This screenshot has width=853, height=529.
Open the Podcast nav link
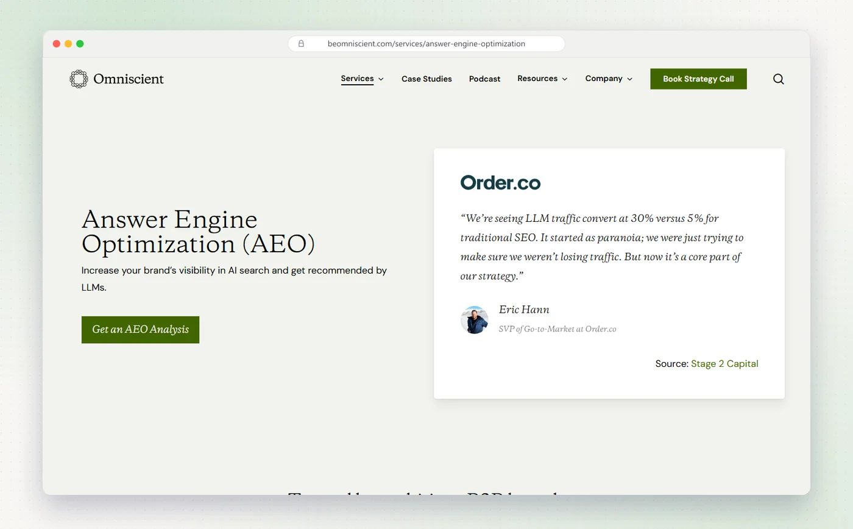click(x=484, y=79)
